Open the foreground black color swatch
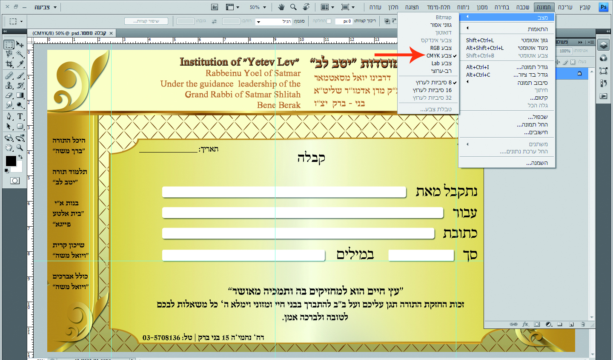613x360 pixels. [10, 161]
